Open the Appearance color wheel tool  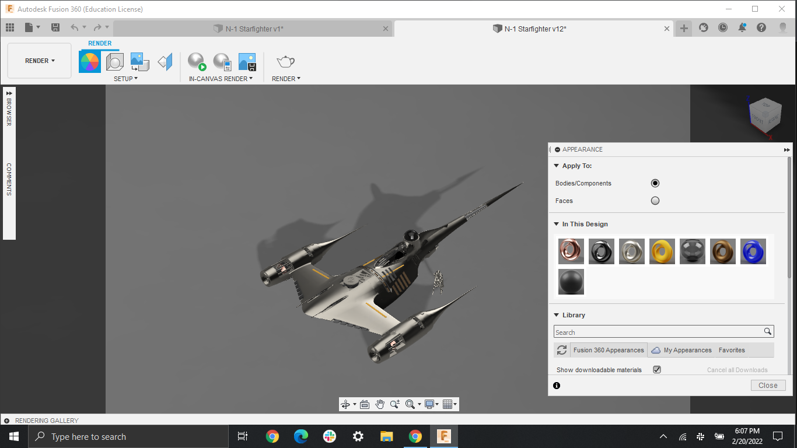point(90,61)
